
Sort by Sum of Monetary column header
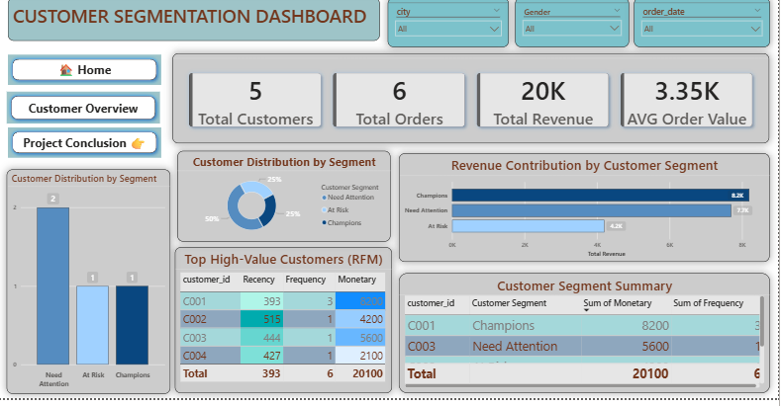pyautogui.click(x=618, y=303)
